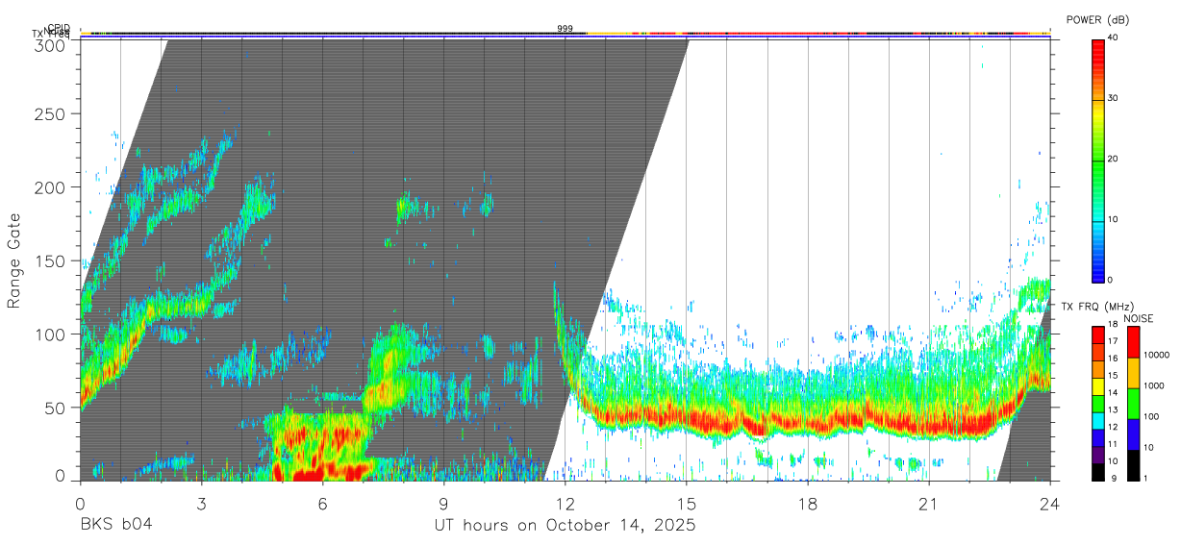This screenshot has width=1181, height=545.
Task: Click the '30' label on power scale
Action: point(1114,99)
